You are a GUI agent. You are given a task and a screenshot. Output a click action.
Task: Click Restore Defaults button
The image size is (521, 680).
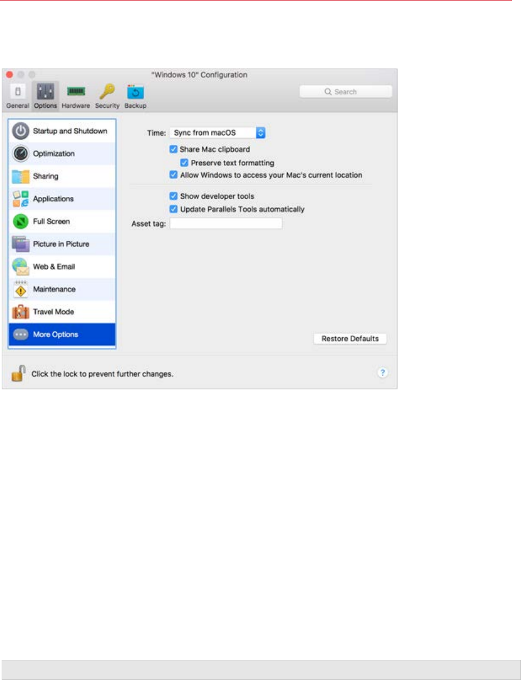(350, 339)
